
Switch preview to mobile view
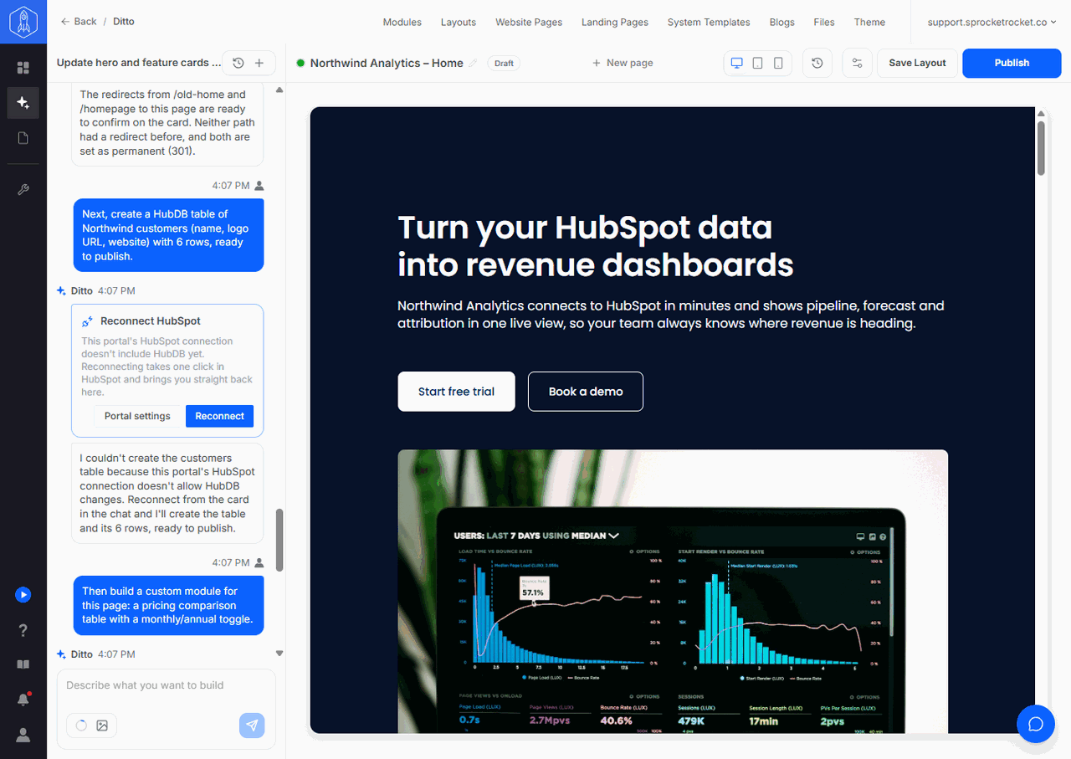[778, 63]
